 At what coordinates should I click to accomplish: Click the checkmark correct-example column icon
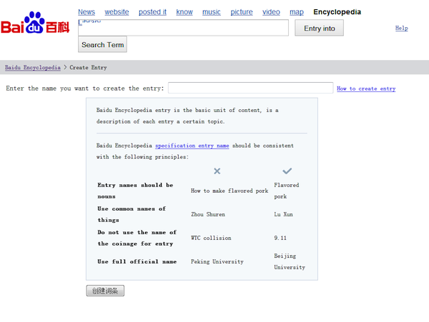point(287,171)
